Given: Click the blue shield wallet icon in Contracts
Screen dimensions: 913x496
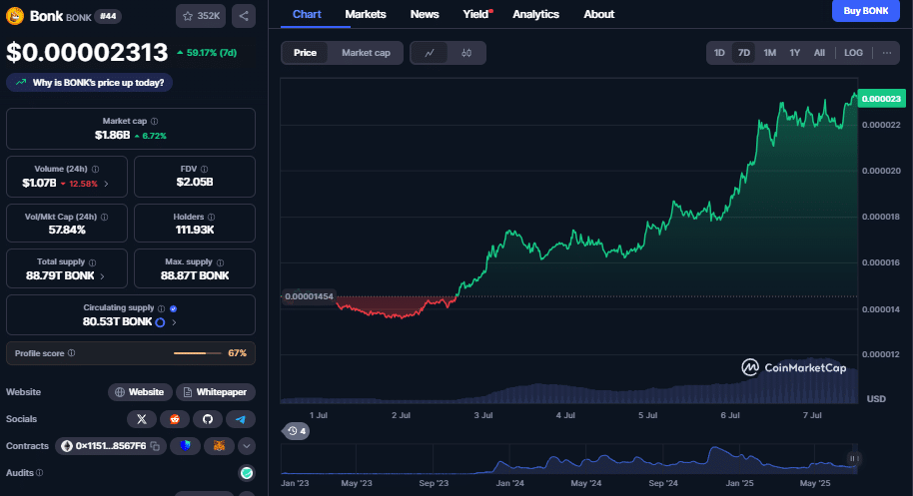Looking at the screenshot, I should pyautogui.click(x=185, y=446).
